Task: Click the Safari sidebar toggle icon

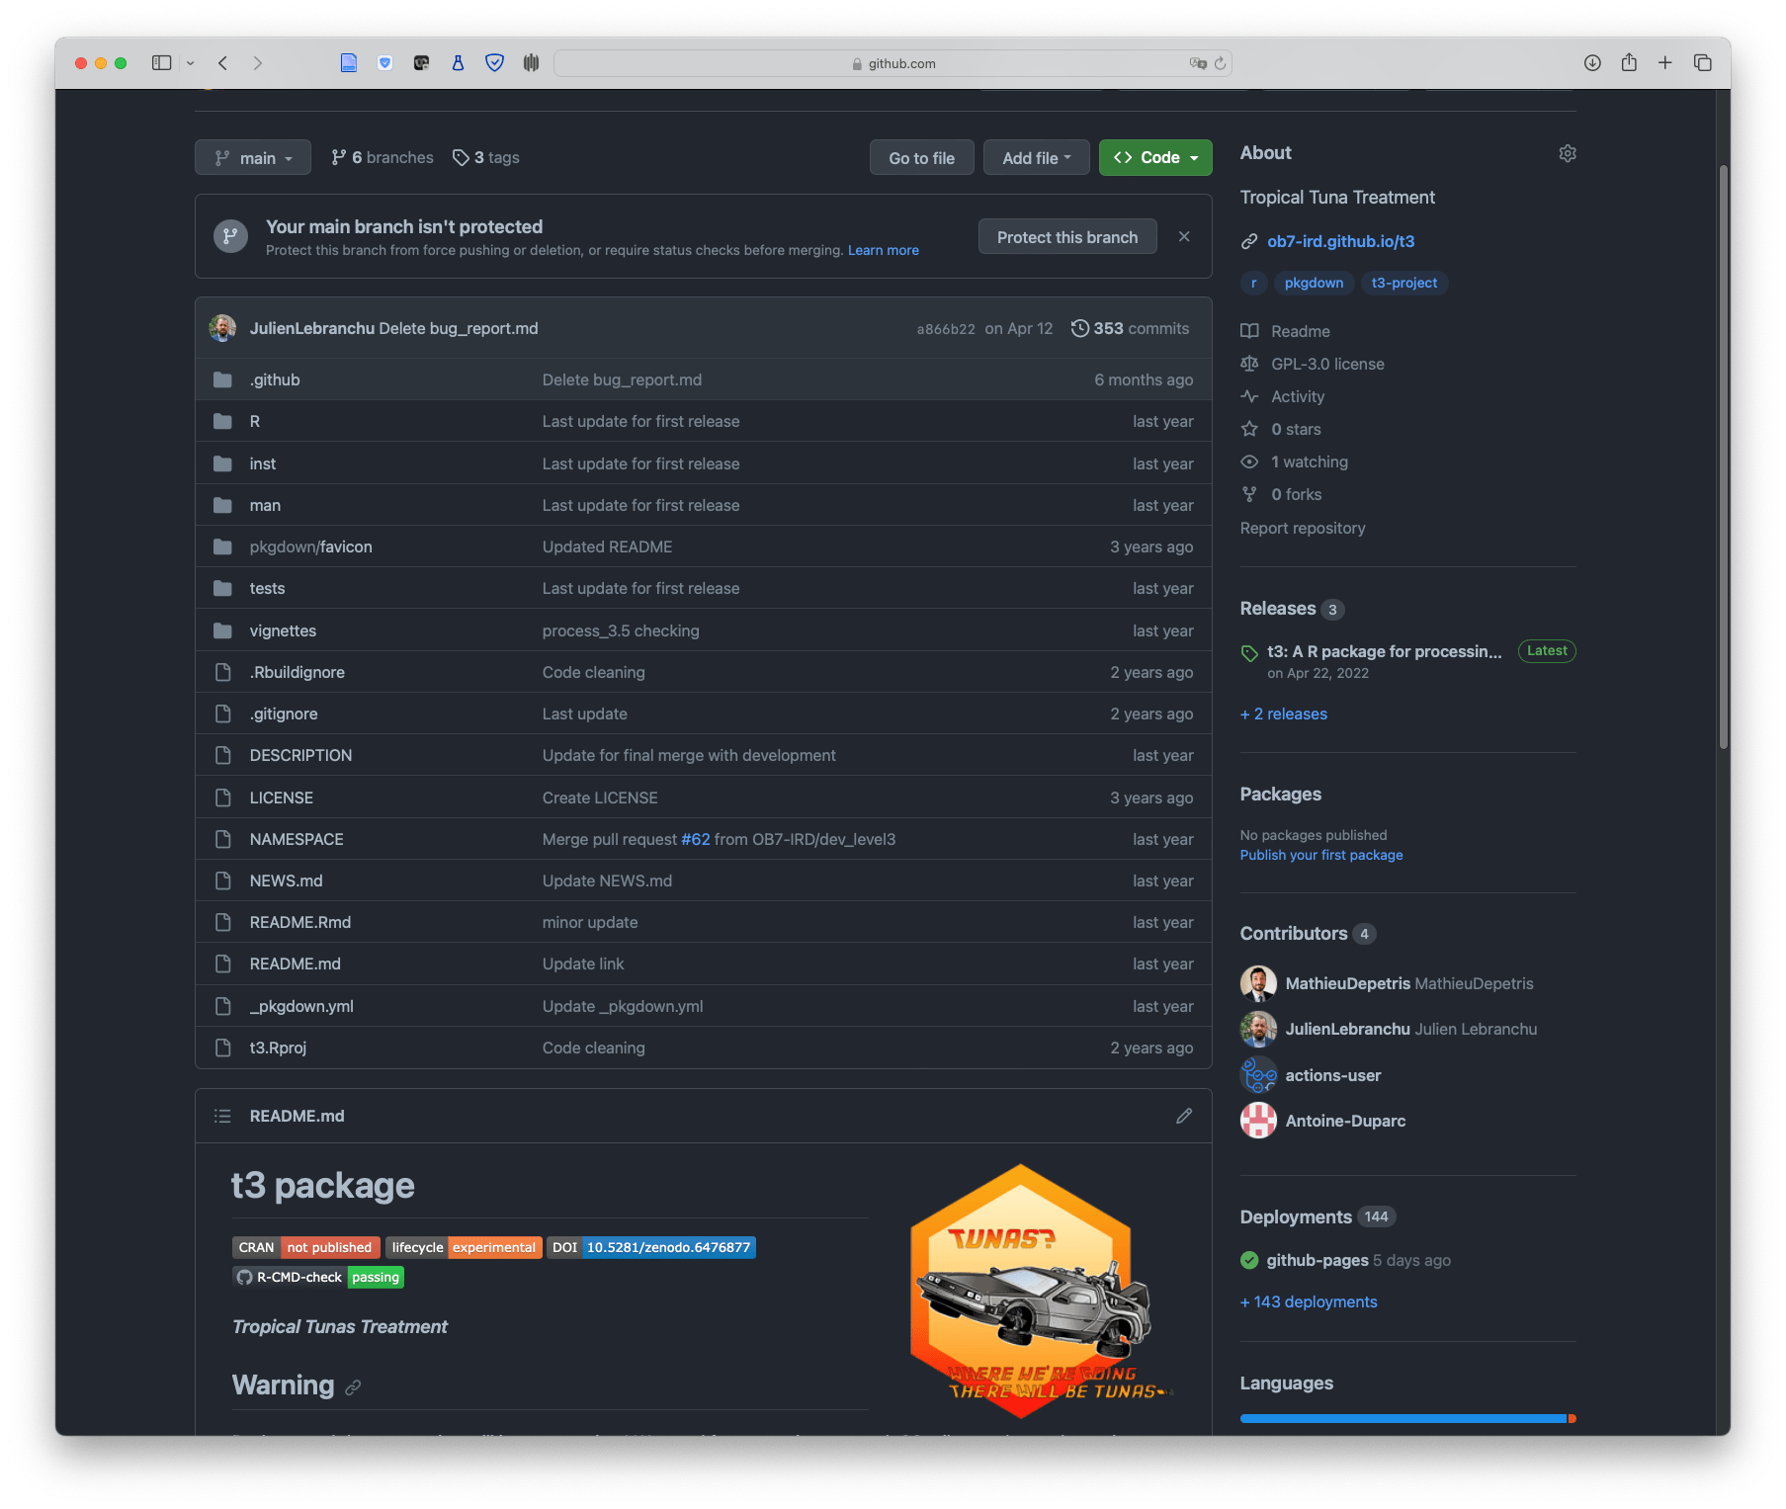Action: (x=161, y=63)
